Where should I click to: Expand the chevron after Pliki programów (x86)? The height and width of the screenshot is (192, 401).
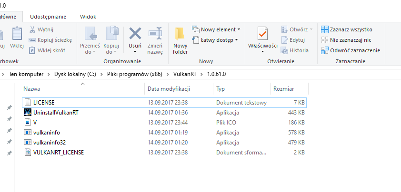click(168, 74)
